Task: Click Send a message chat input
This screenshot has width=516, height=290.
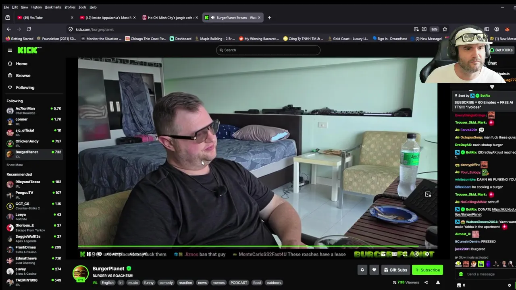Action: click(486, 274)
